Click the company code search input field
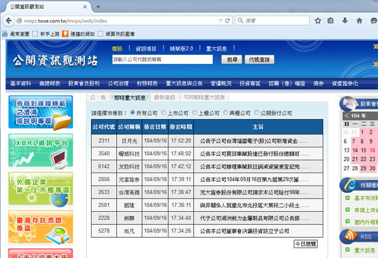Image resolution: width=378 pixels, height=258 pixels. [162, 60]
